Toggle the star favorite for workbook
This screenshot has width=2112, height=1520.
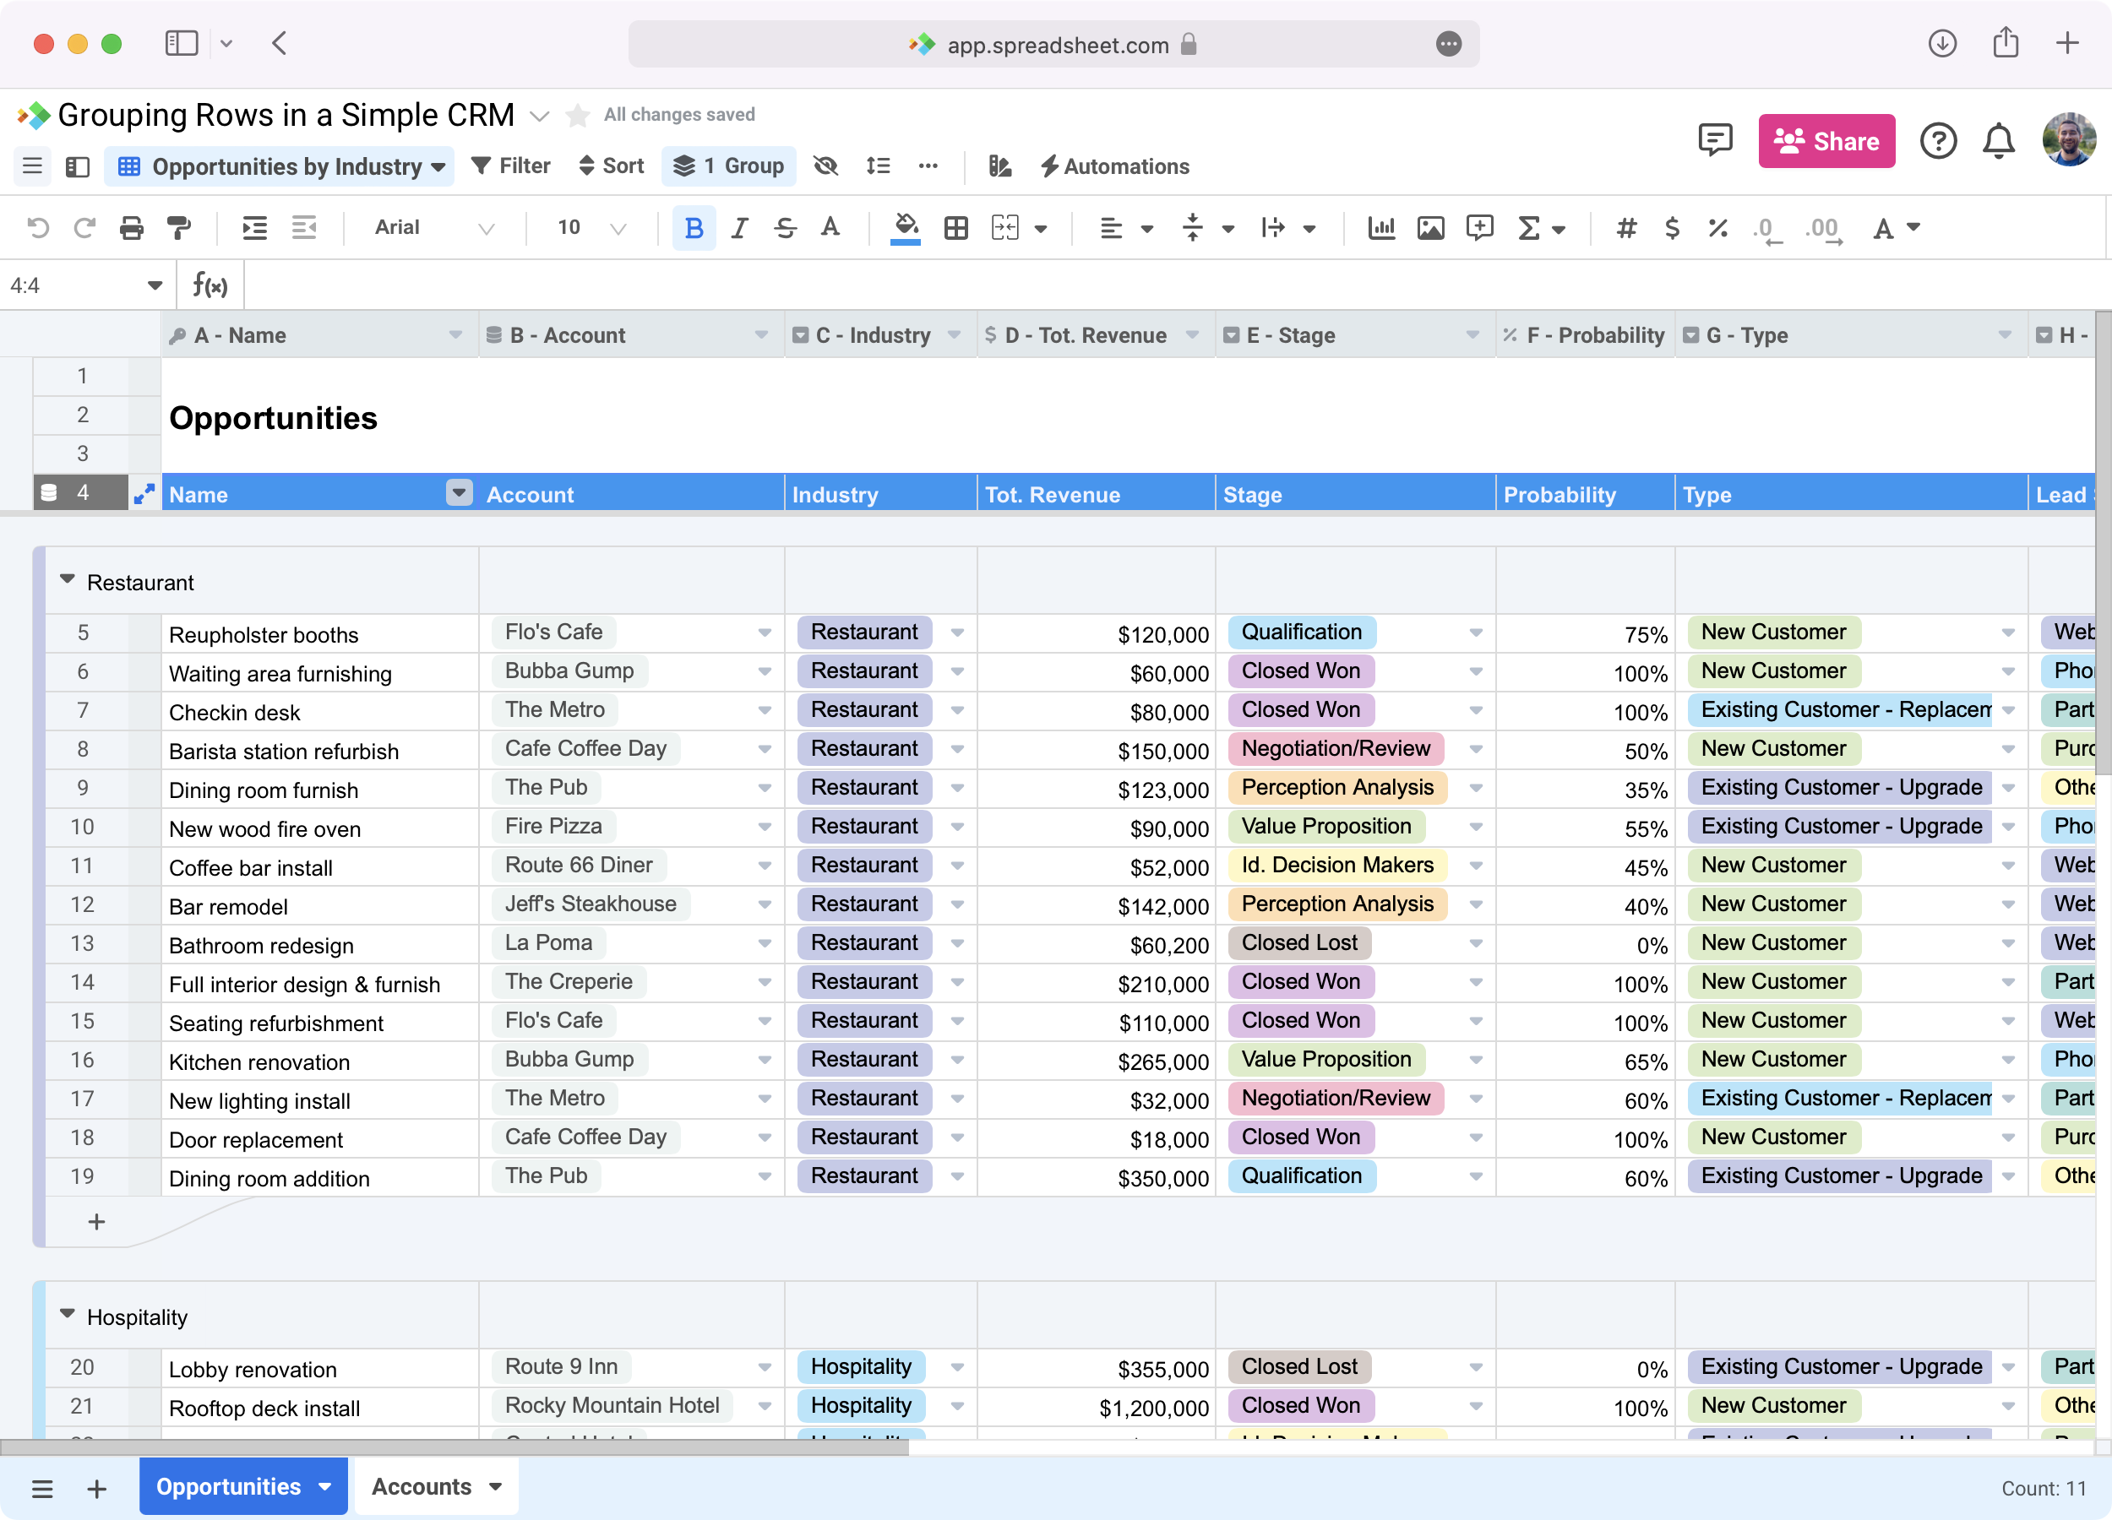pos(577,115)
